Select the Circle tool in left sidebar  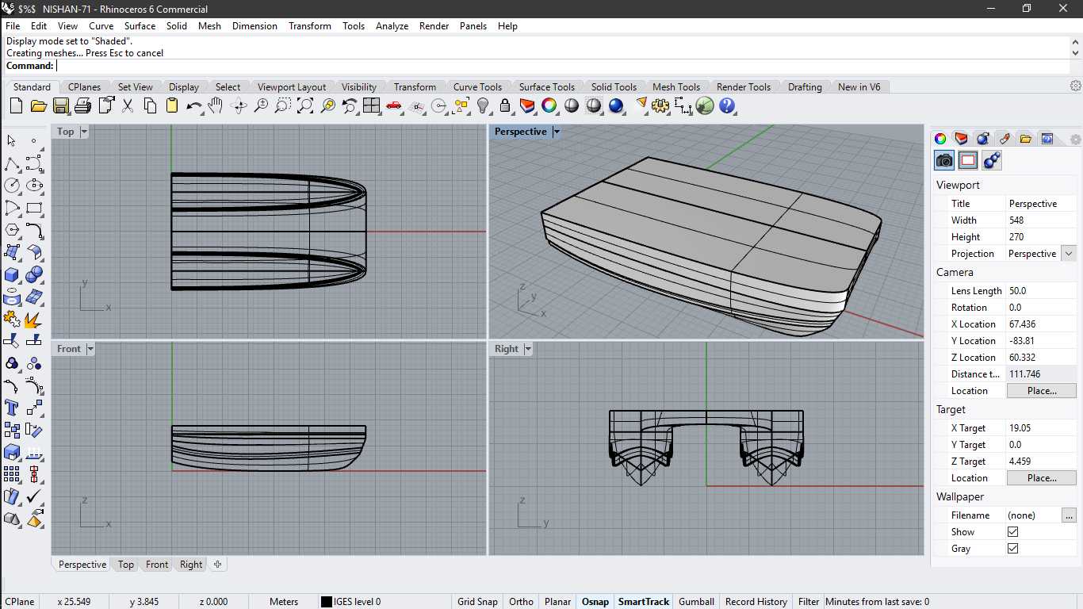coord(12,186)
